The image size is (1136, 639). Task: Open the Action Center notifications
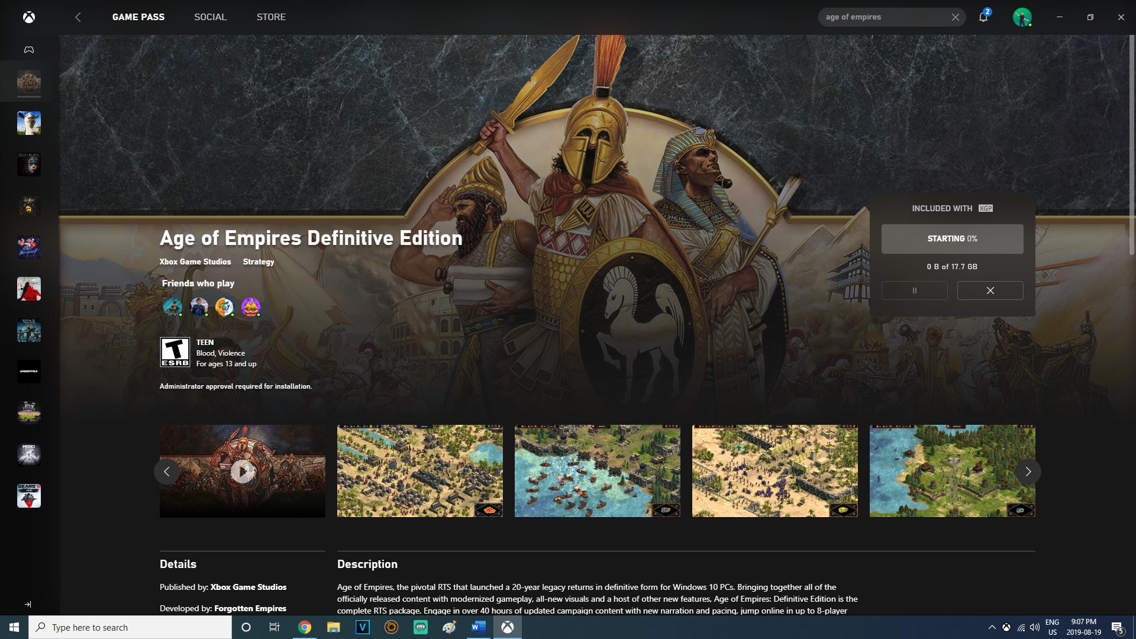click(x=1118, y=627)
